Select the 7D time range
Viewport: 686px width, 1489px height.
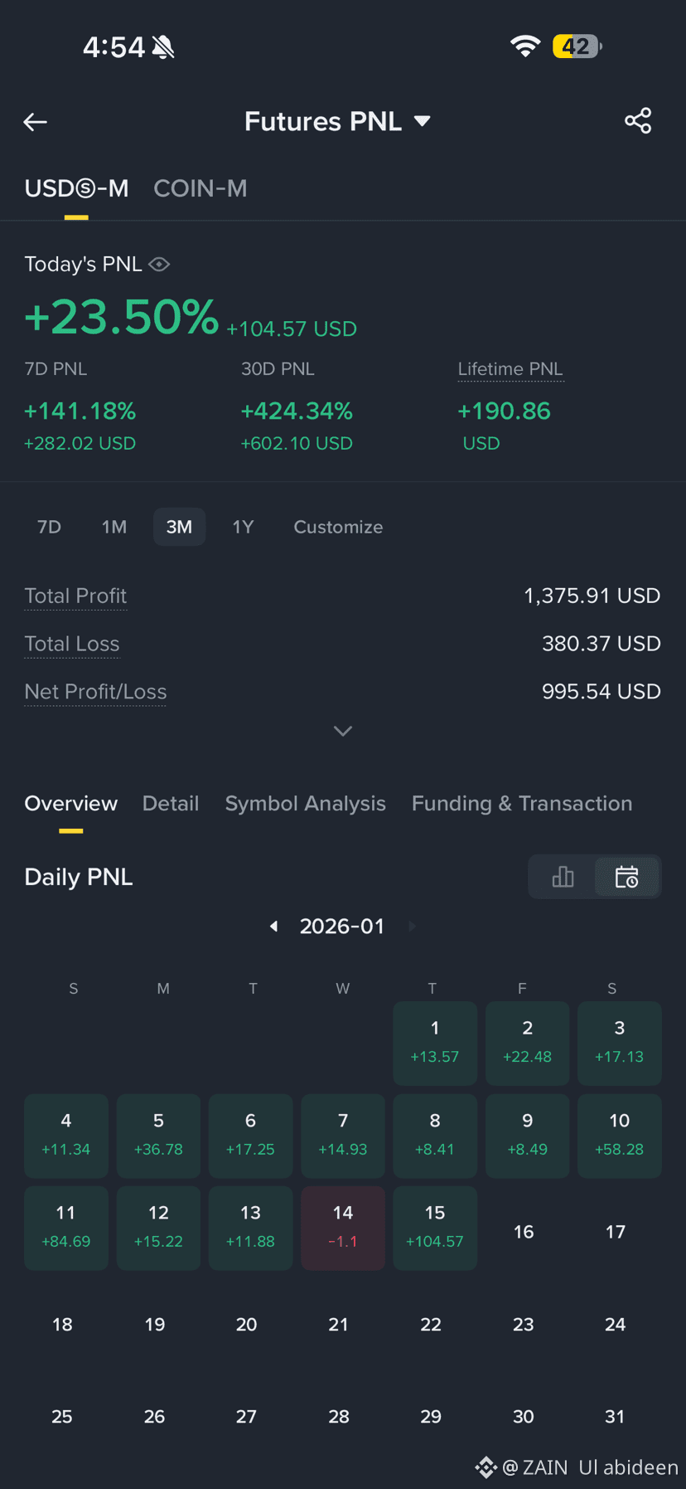49,528
